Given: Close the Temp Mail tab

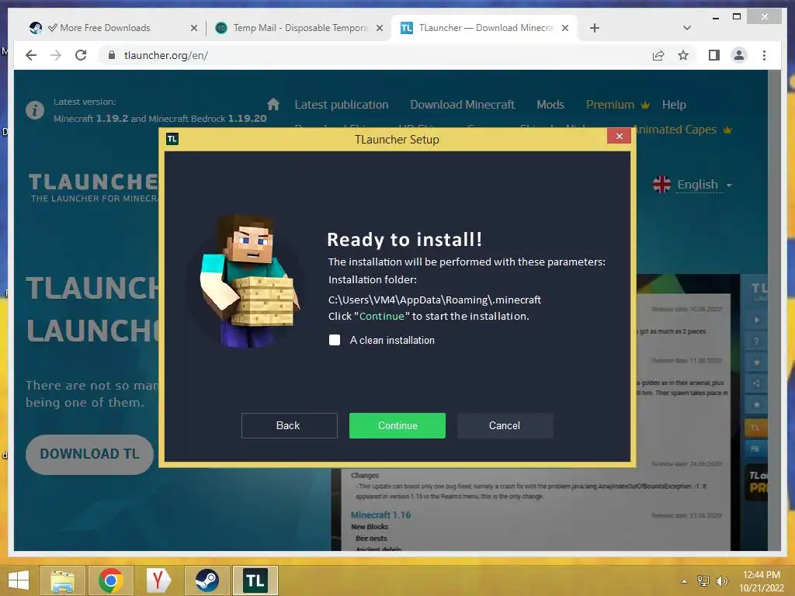Looking at the screenshot, I should [x=379, y=28].
